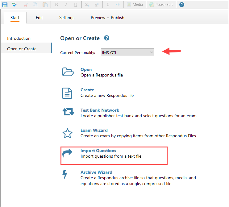Click the Create link

[x=87, y=90]
